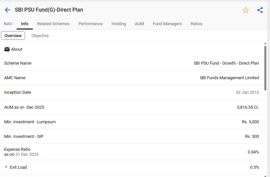Select the AUM tab
This screenshot has height=177, width=270.
139,24
